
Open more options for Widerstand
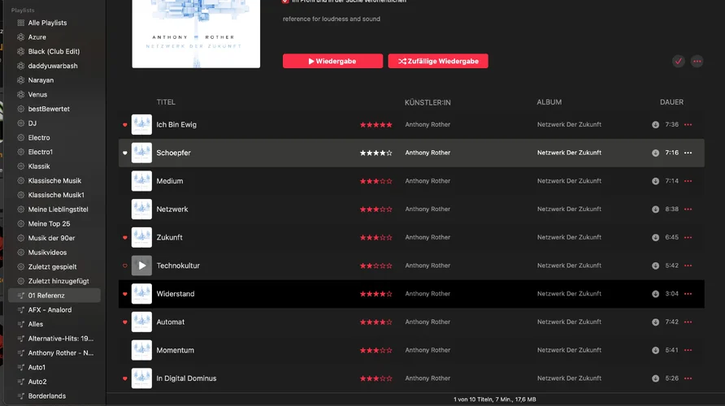click(688, 294)
